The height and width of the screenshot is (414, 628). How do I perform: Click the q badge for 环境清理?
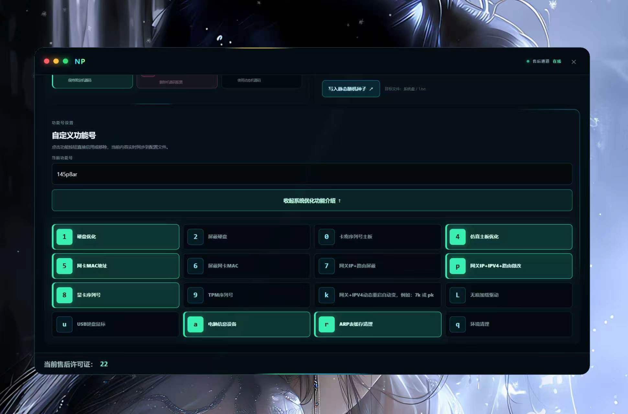pyautogui.click(x=458, y=324)
